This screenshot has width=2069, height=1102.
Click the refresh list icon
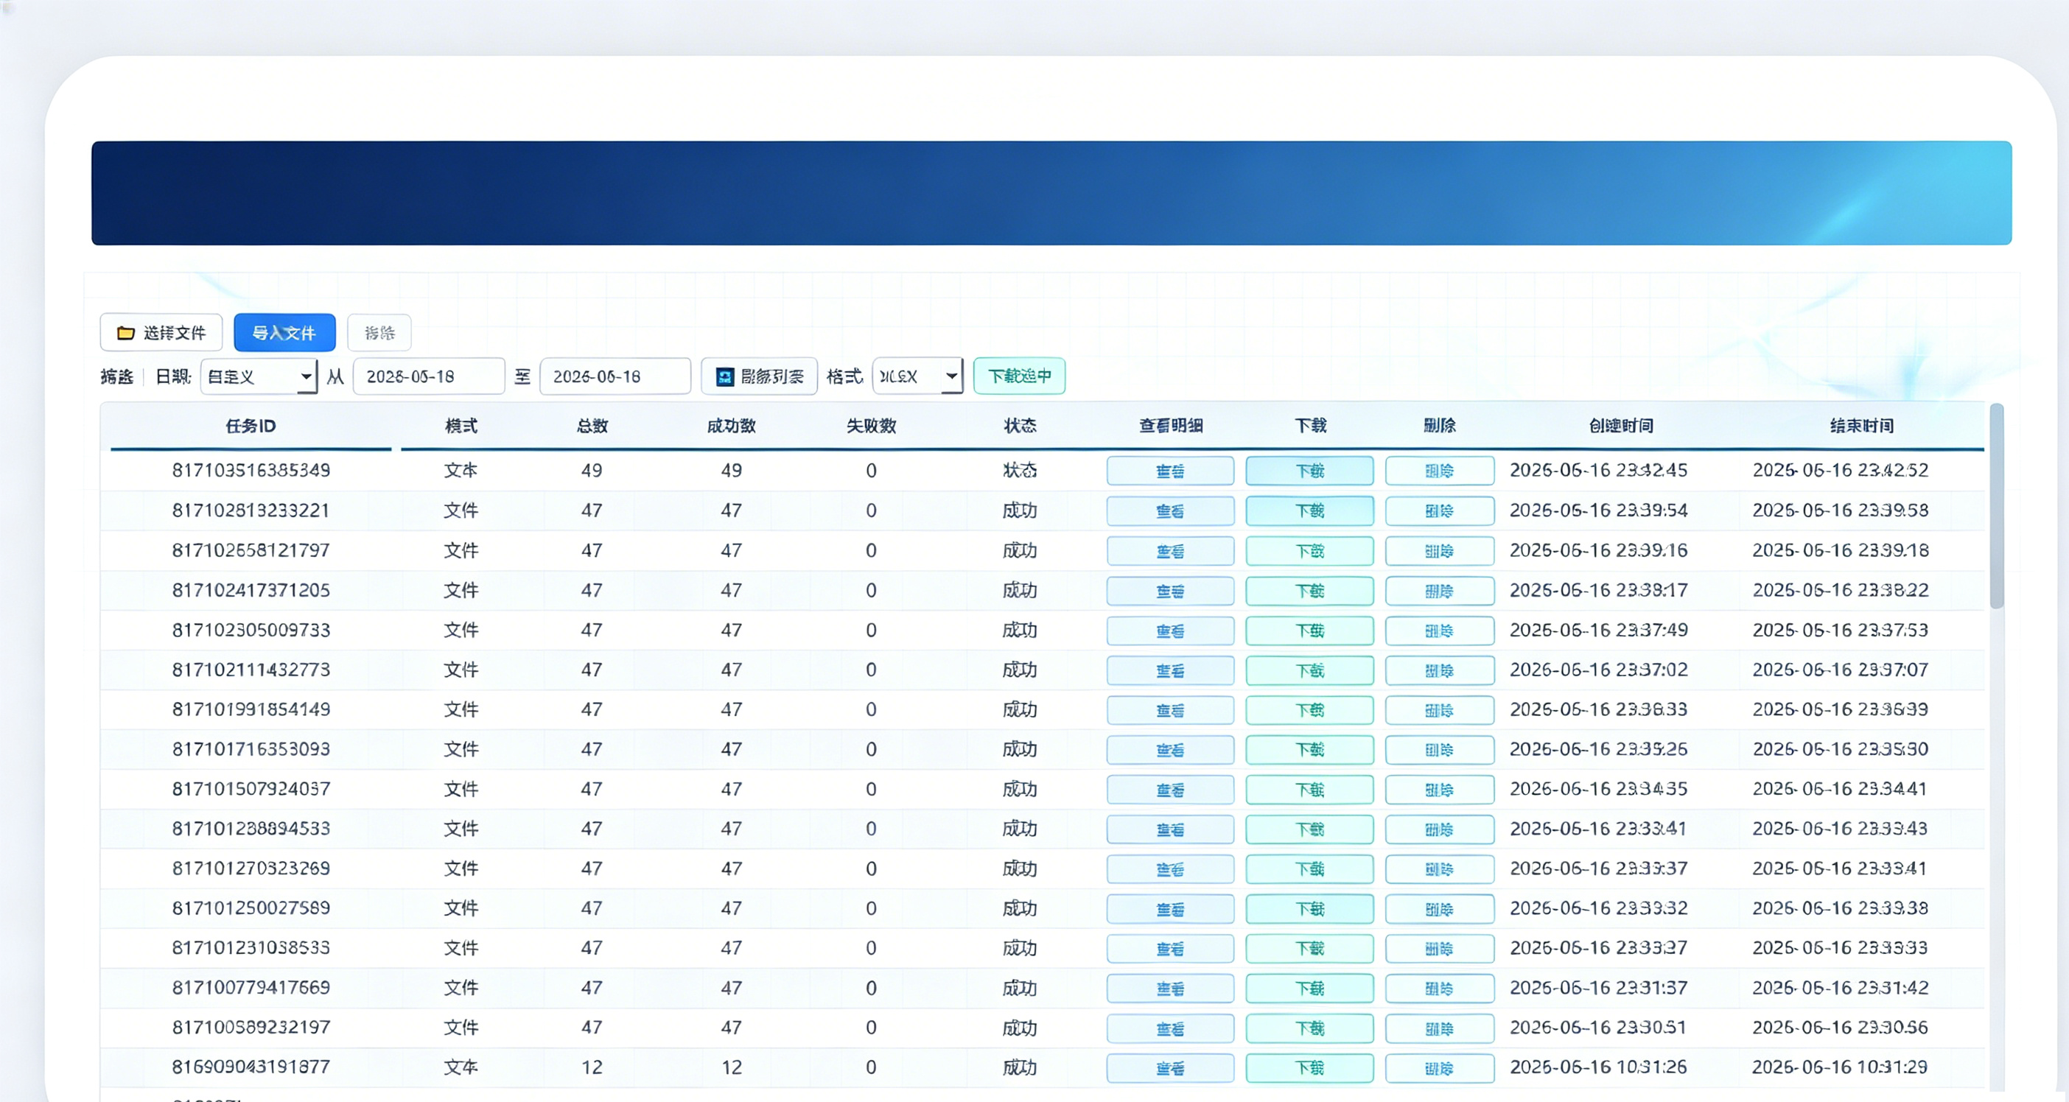[x=724, y=376]
